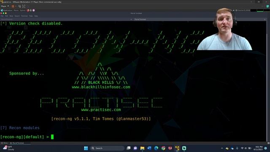This screenshot has width=270, height=152.
Task: Open the terminal Search menu
Action: (17, 16)
